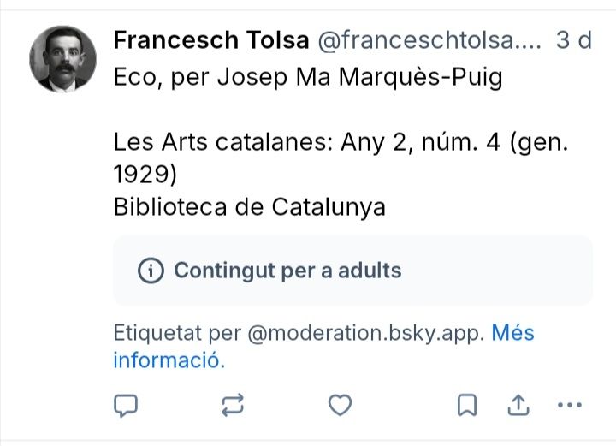616x446 pixels.
Task: Repost this post using the arrows icon
Action: tap(233, 405)
